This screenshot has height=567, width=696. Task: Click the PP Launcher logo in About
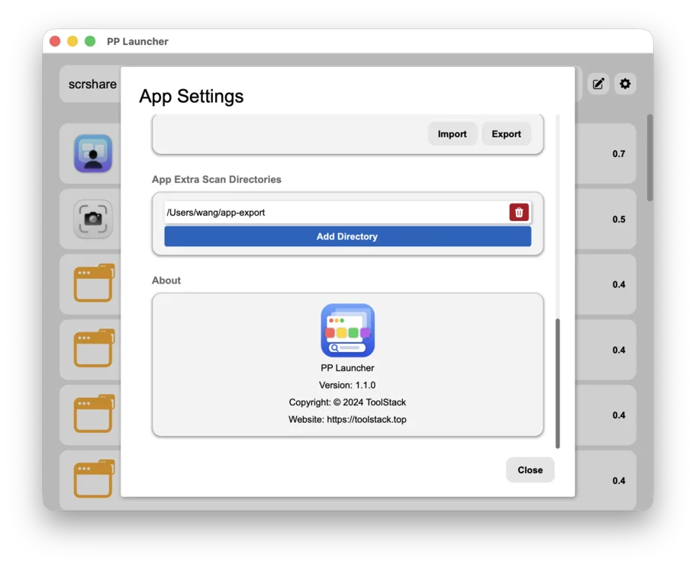[x=347, y=330]
